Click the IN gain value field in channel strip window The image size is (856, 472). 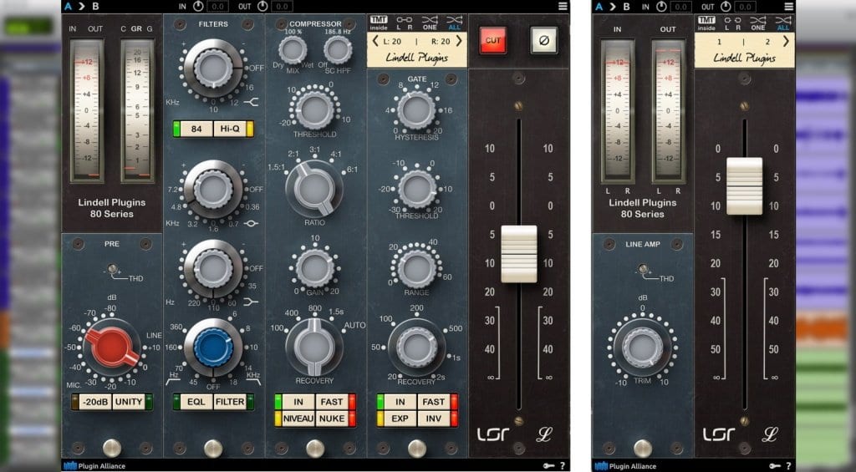coord(218,7)
